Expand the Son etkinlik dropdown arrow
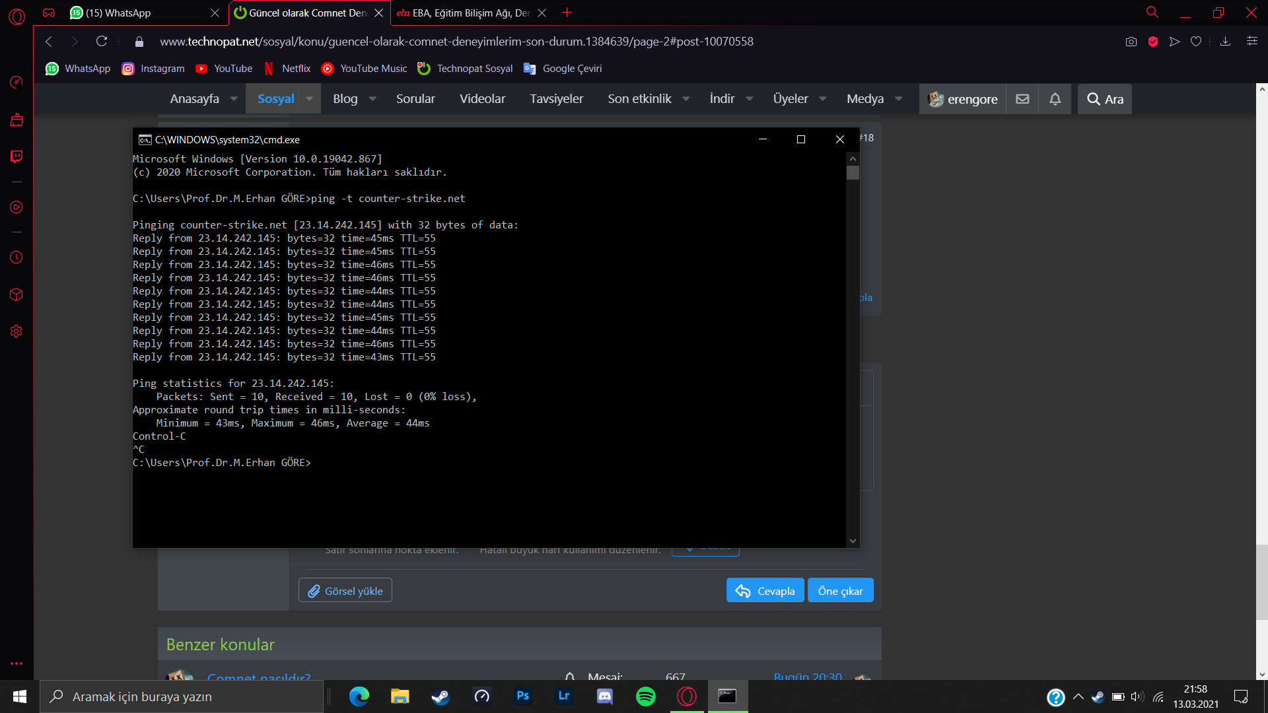 pos(686,99)
